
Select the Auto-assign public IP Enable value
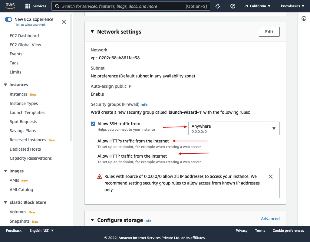(x=97, y=94)
